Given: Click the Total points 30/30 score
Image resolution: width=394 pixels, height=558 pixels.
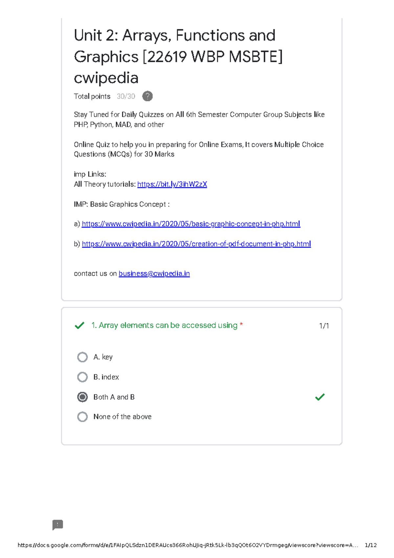Looking at the screenshot, I should click(126, 96).
